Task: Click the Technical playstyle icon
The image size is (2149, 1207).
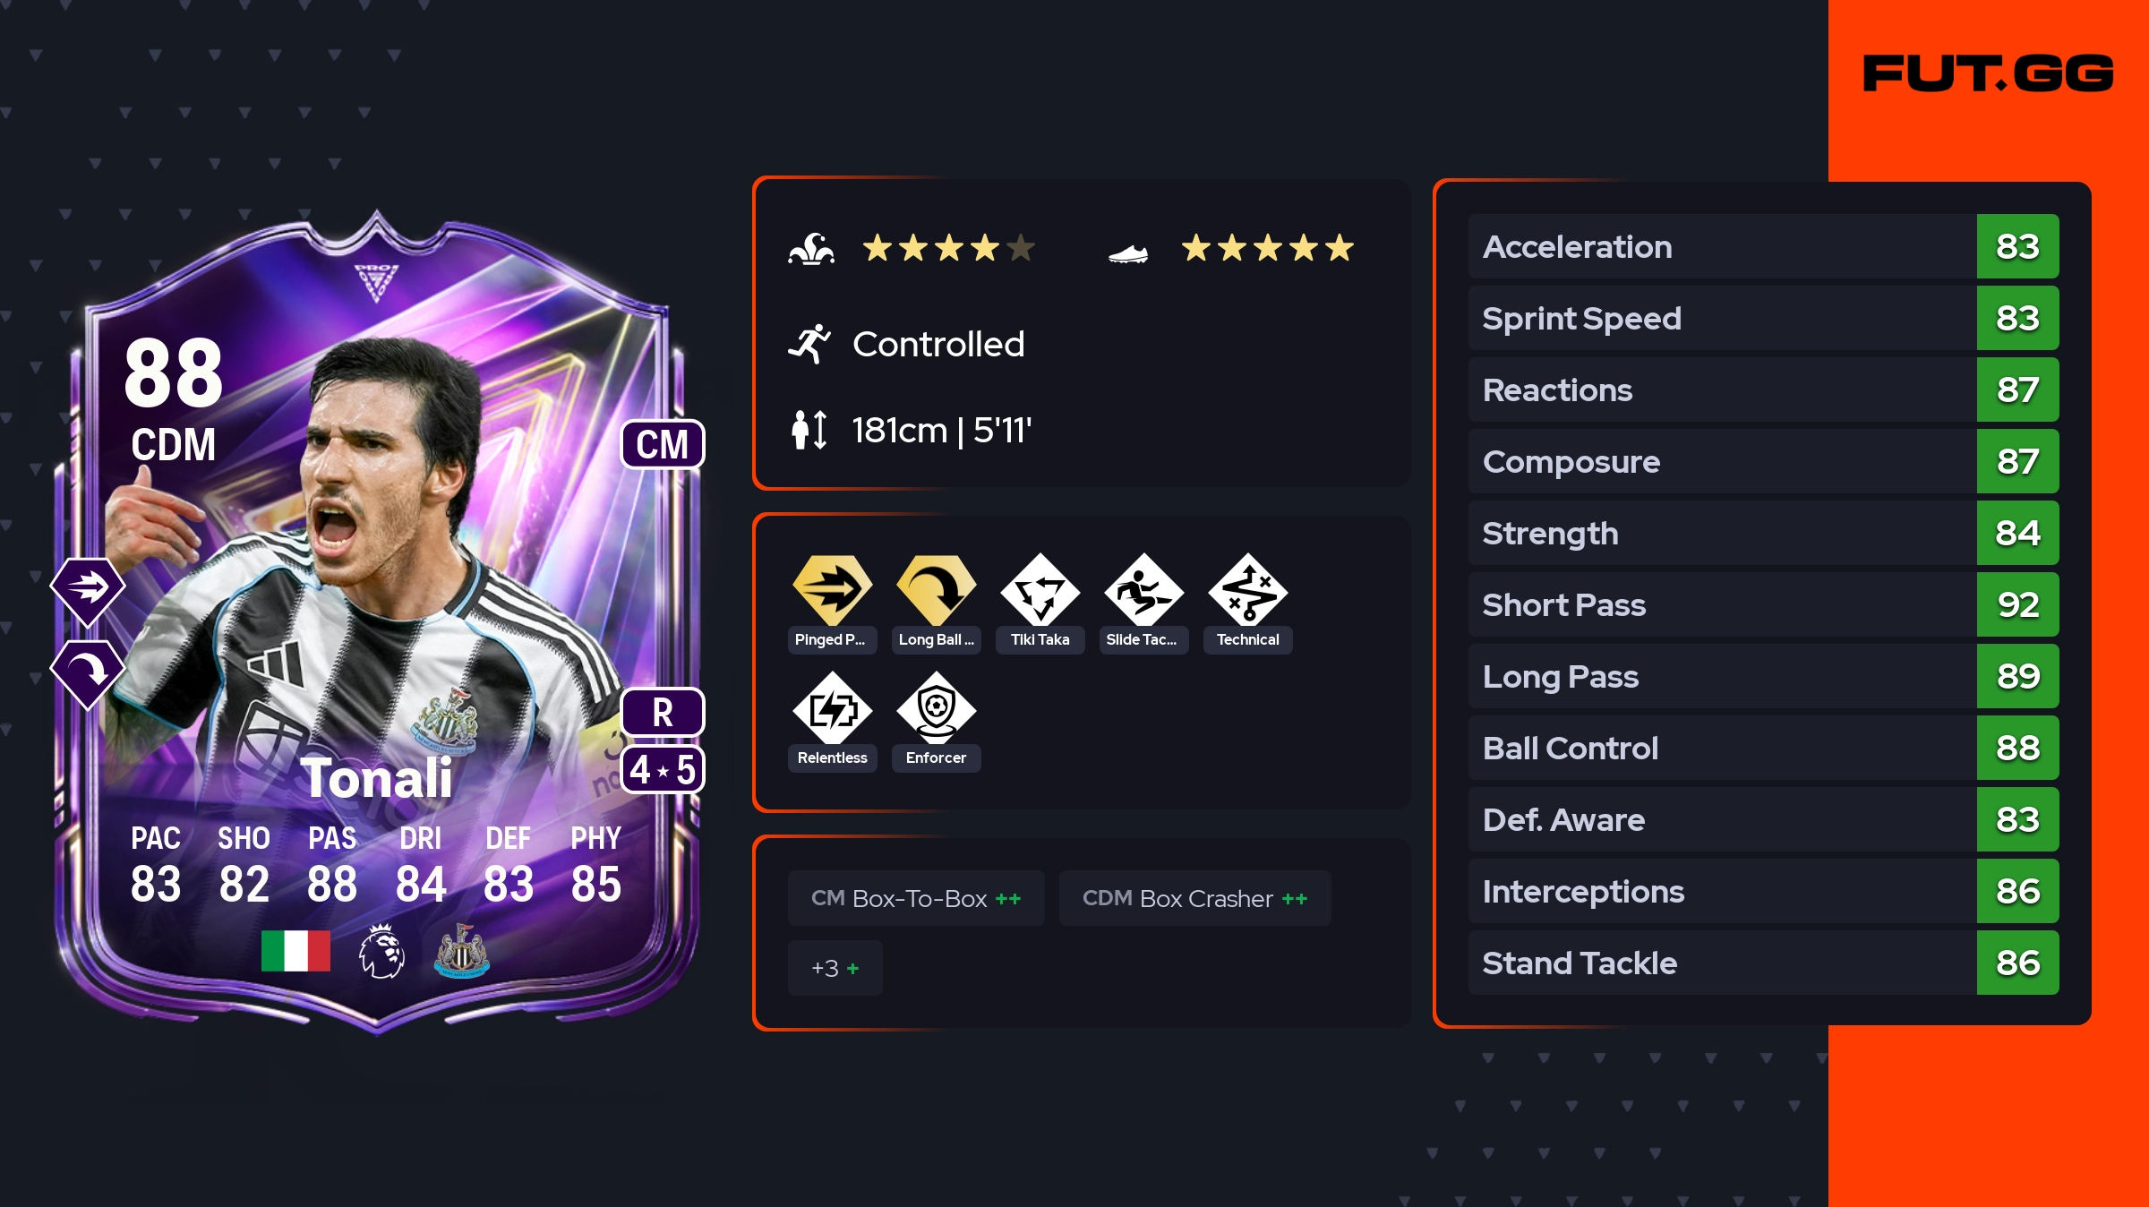Action: [1247, 590]
